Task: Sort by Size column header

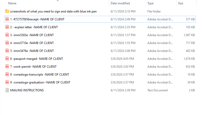Action: [x=181, y=3]
